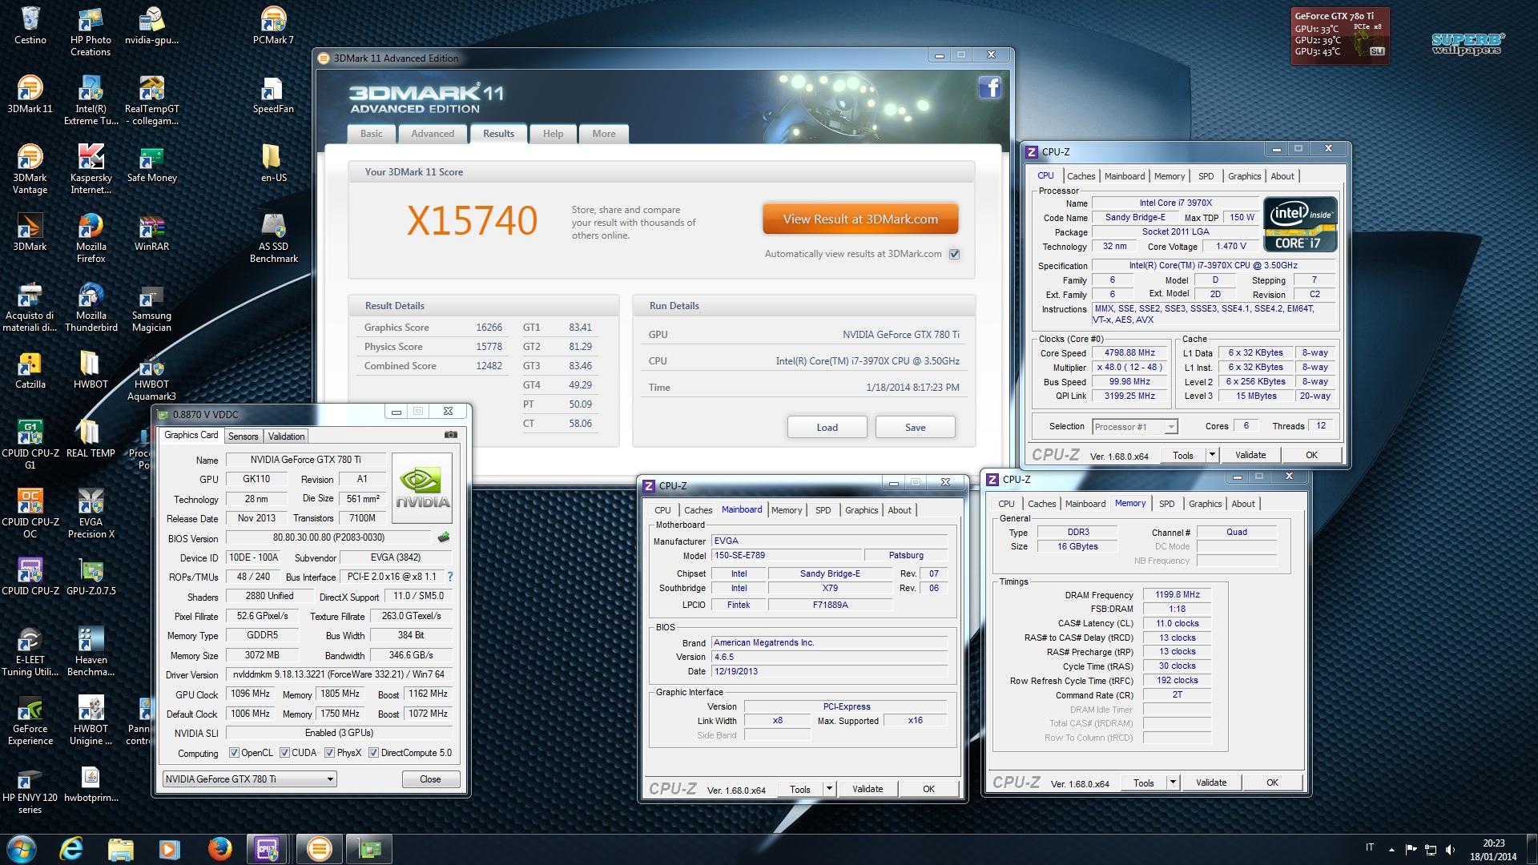Open SpeedFan desktop icon
Image resolution: width=1538 pixels, height=865 pixels.
pos(273,95)
